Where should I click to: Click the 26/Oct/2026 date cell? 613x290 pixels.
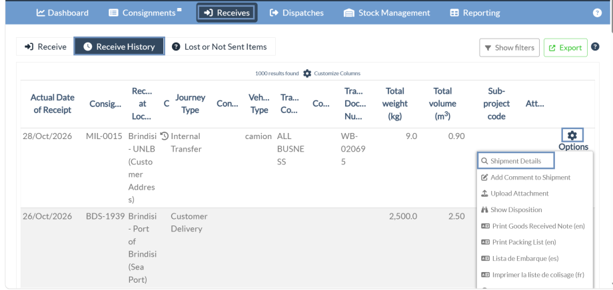(x=47, y=216)
